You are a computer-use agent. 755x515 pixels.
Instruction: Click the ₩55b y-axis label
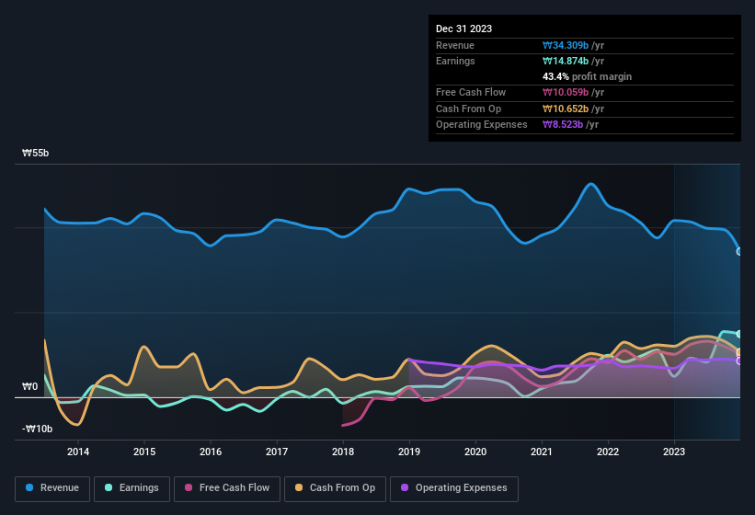point(36,153)
